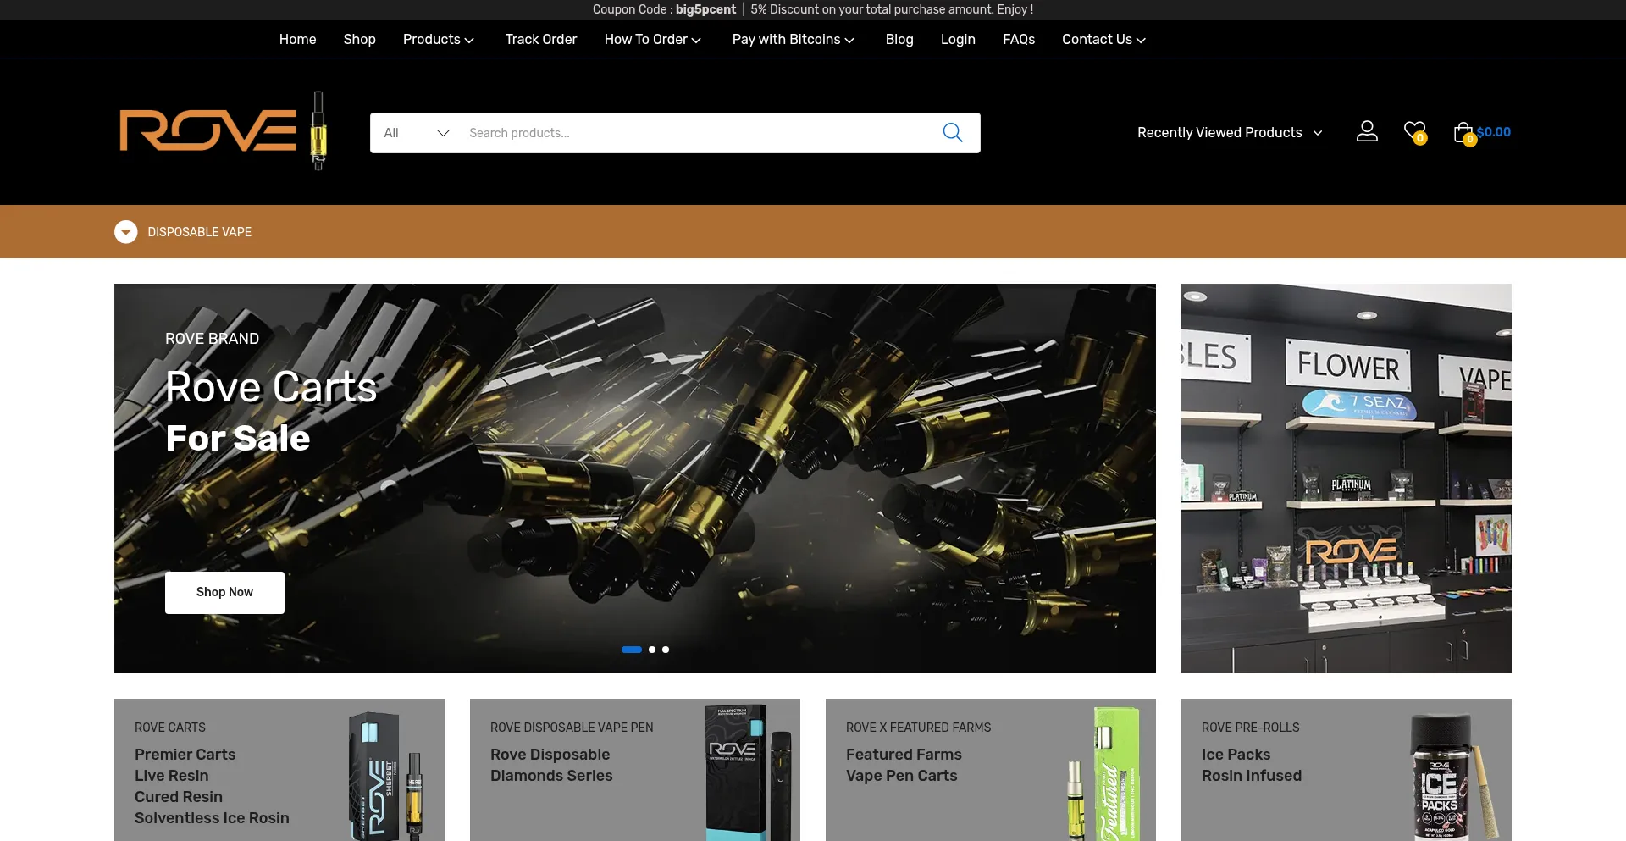Click the Search products input field
The image size is (1626, 841).
click(694, 133)
